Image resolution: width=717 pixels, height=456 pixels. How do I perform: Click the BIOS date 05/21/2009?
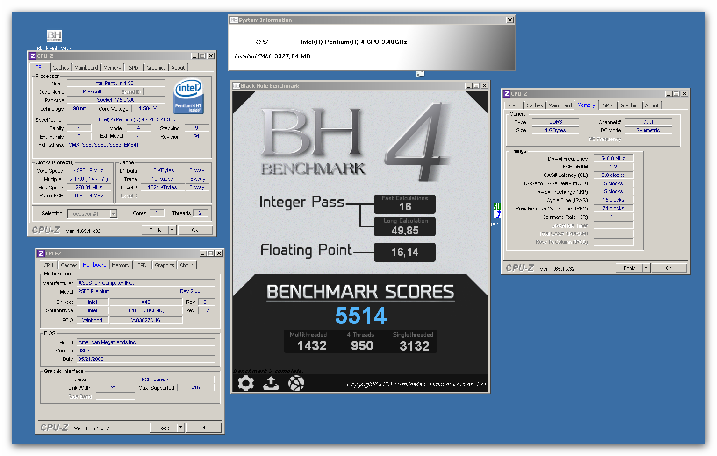(146, 359)
